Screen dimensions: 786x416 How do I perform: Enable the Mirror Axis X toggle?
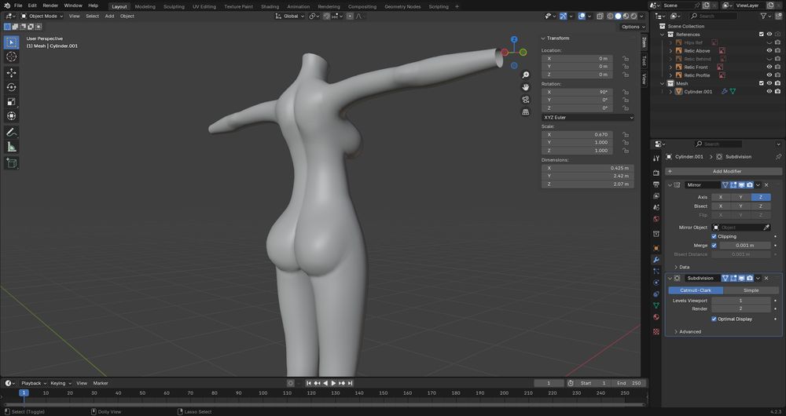[x=721, y=197]
